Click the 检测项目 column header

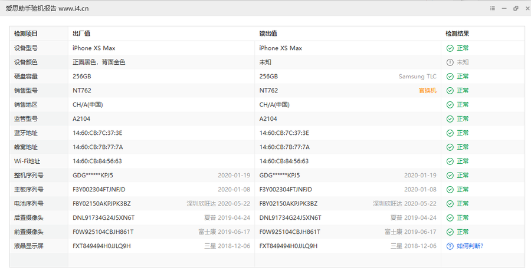click(26, 34)
